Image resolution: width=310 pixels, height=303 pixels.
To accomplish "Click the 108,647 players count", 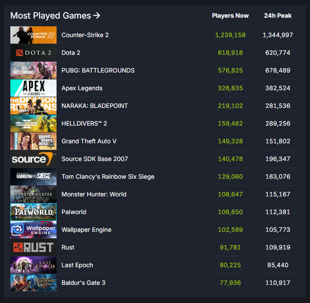I will [230, 194].
